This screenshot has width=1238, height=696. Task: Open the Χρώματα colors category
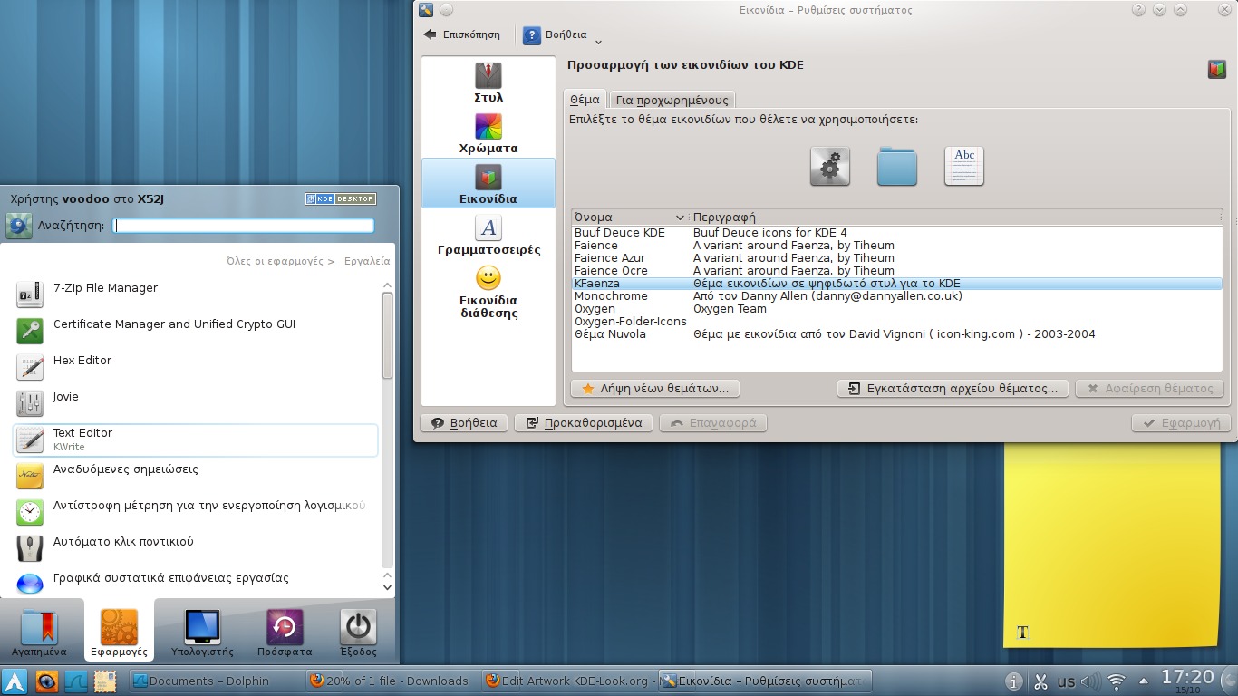488,133
